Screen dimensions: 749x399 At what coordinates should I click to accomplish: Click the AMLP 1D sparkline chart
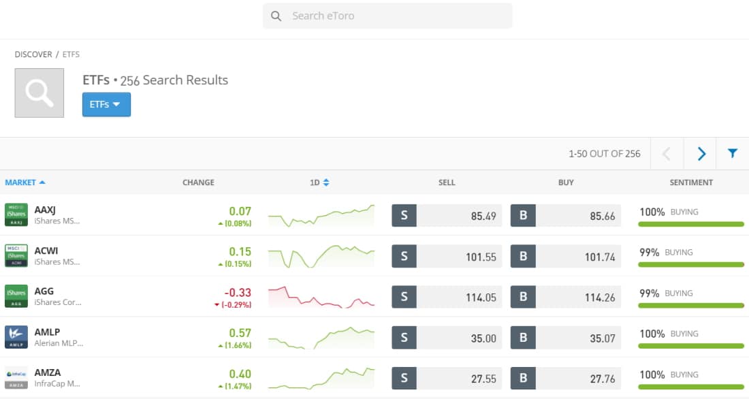tap(321, 338)
